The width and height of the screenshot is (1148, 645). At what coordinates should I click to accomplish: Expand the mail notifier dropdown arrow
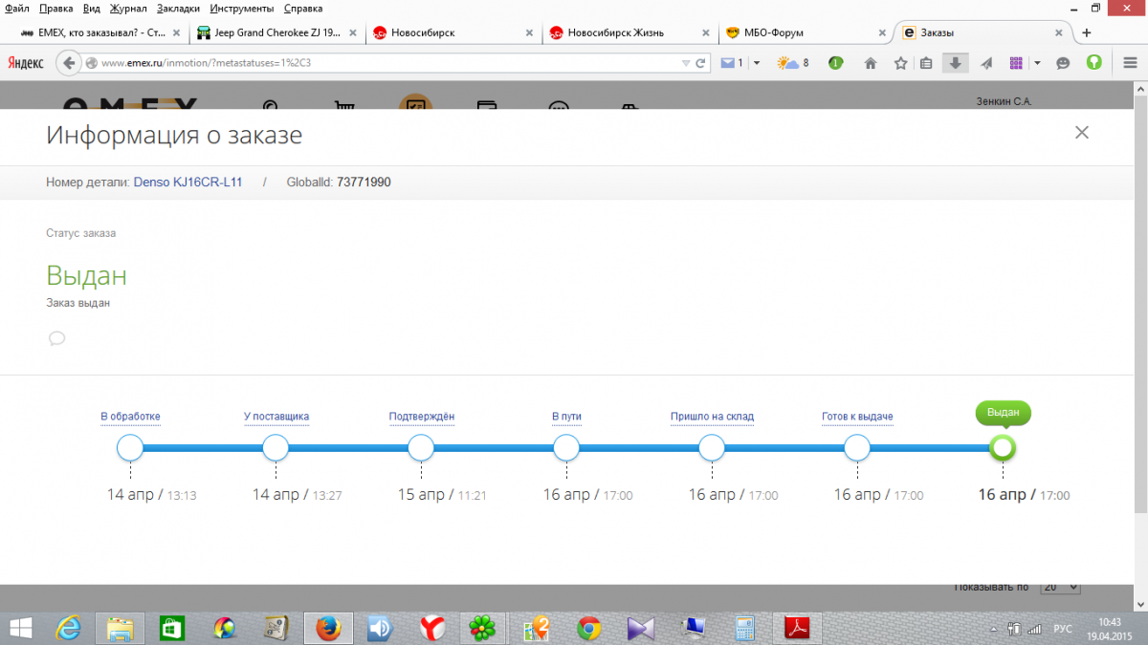pyautogui.click(x=757, y=63)
